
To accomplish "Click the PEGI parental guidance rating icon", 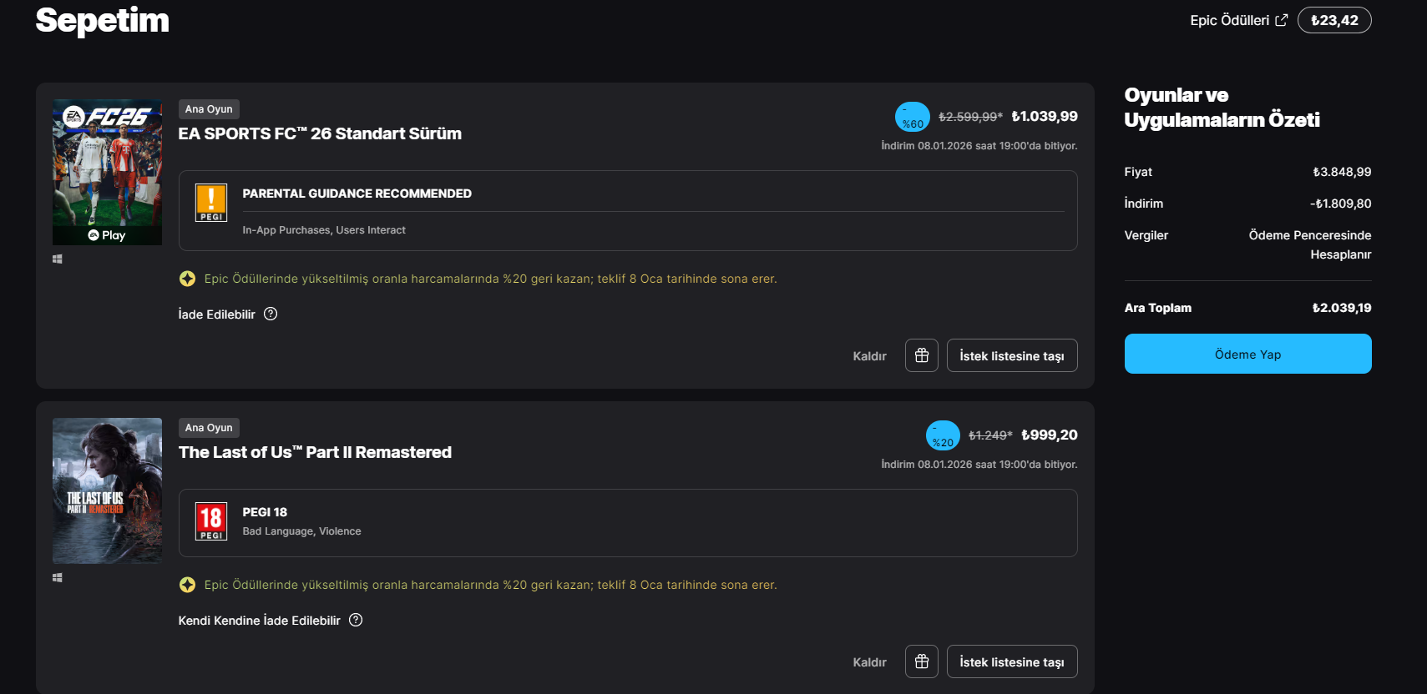I will pos(211,203).
